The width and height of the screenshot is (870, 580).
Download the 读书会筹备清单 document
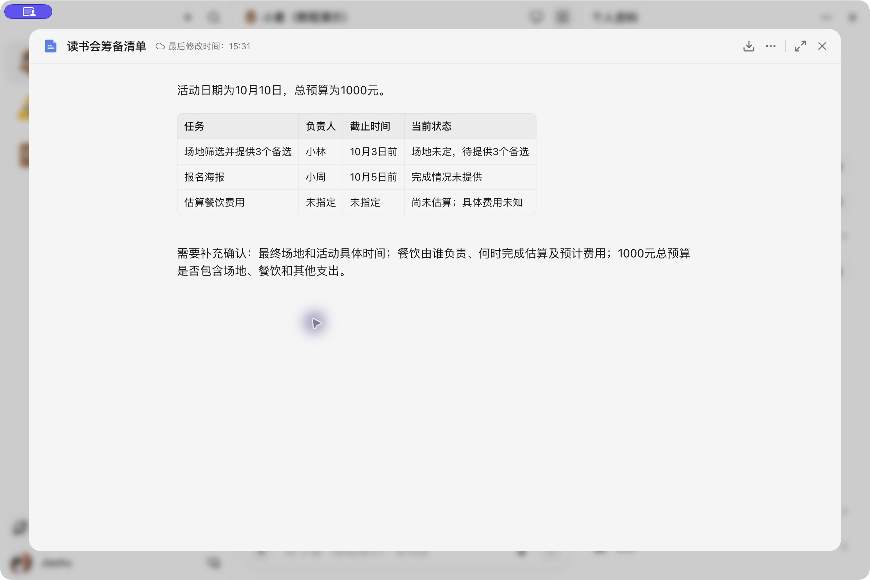pos(749,46)
